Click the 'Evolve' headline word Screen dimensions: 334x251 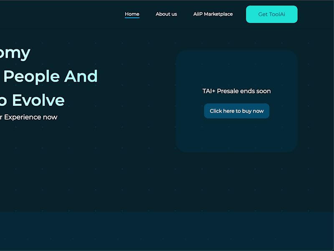[x=38, y=100]
